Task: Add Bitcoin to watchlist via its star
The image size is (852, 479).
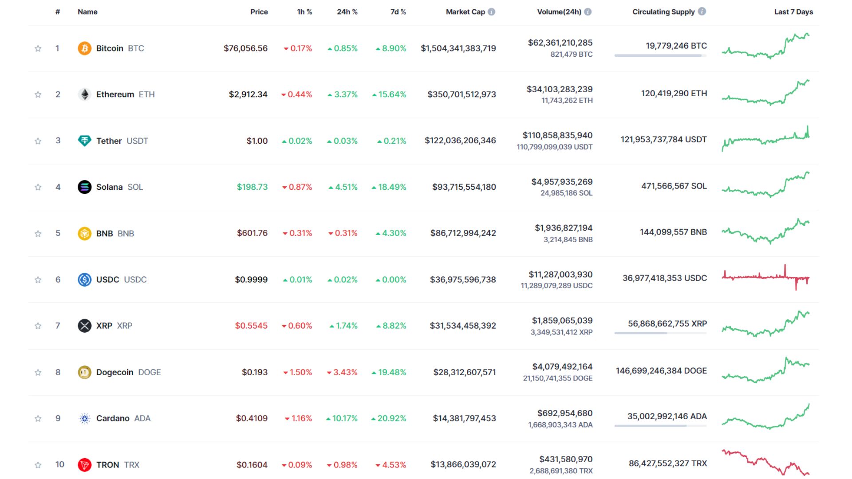Action: click(x=38, y=48)
